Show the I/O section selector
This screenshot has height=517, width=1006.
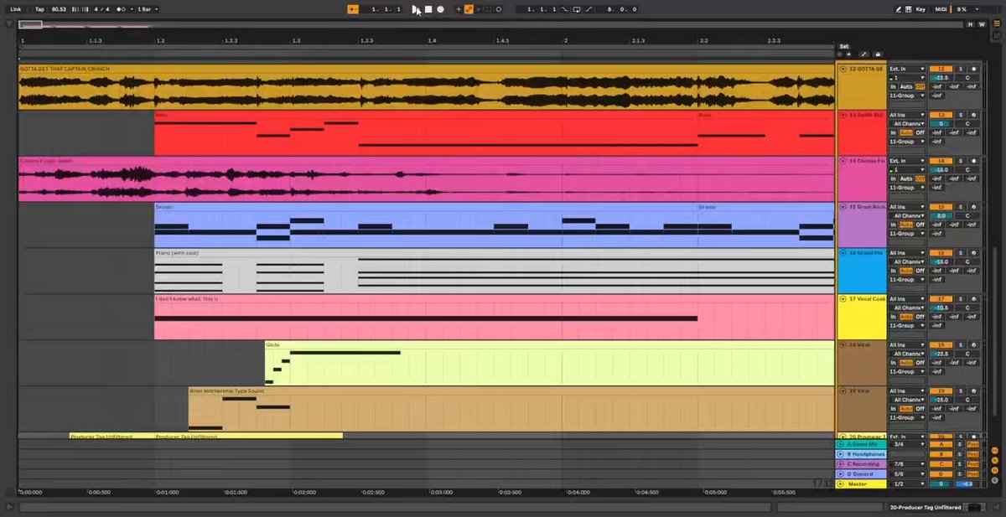(x=995, y=450)
